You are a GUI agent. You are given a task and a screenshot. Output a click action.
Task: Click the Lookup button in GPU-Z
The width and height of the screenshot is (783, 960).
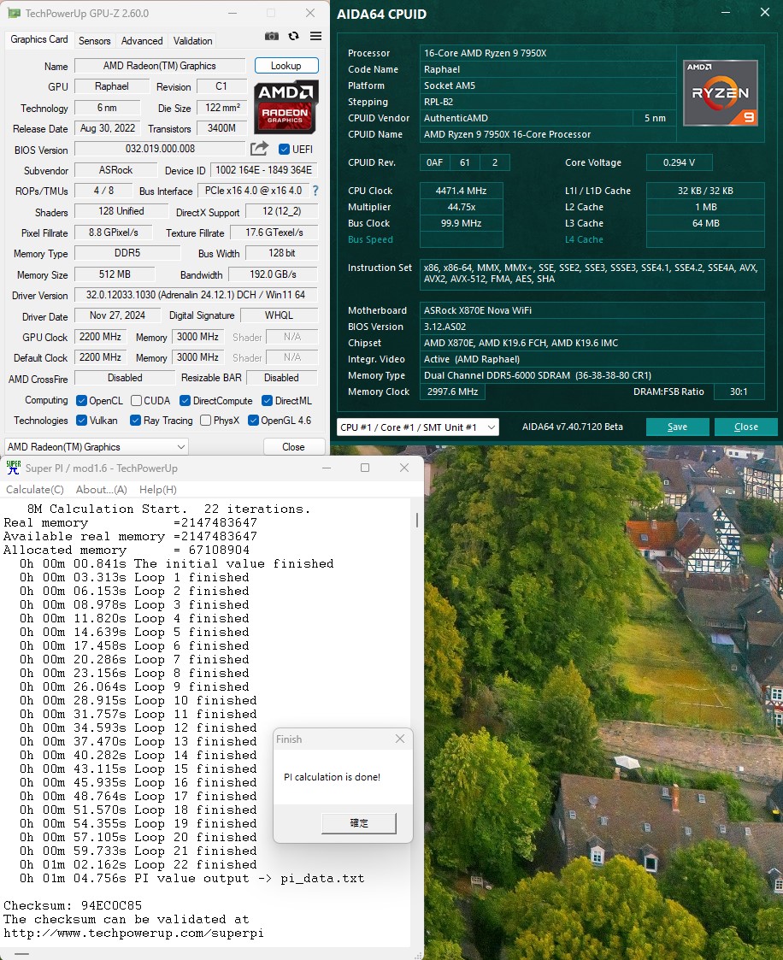(286, 66)
